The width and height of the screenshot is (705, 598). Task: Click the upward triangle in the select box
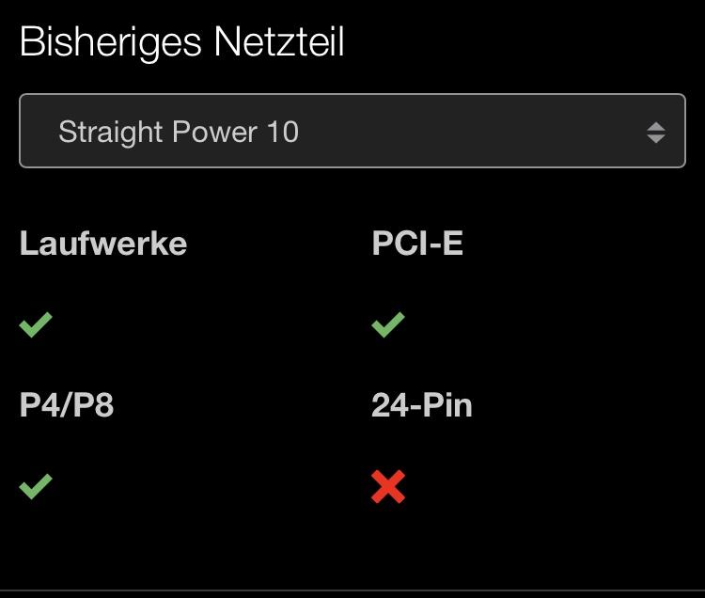[656, 125]
